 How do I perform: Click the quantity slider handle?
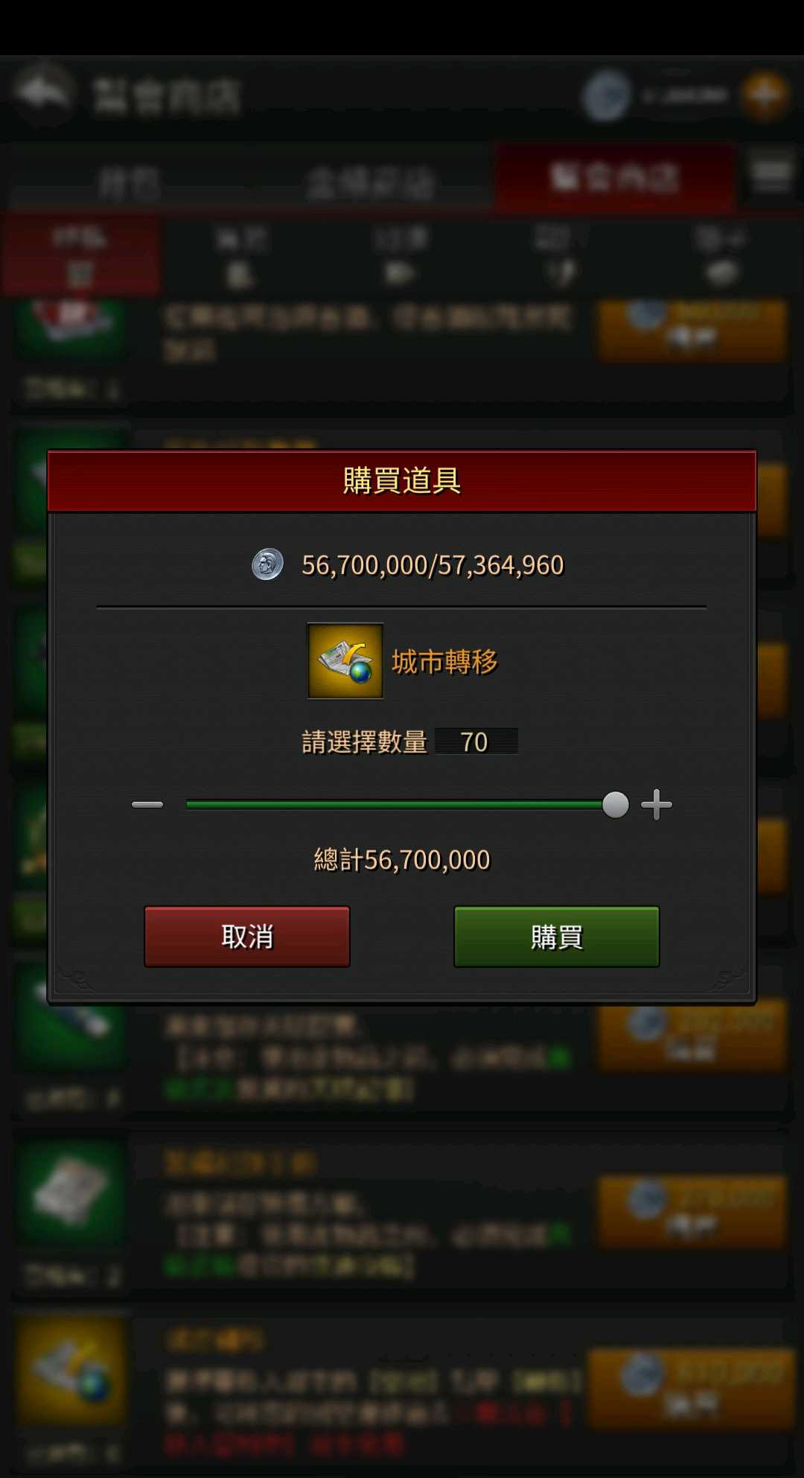tap(615, 805)
